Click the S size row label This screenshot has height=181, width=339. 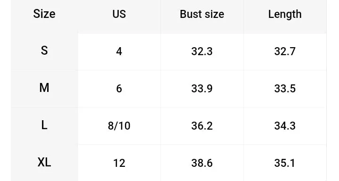click(44, 51)
